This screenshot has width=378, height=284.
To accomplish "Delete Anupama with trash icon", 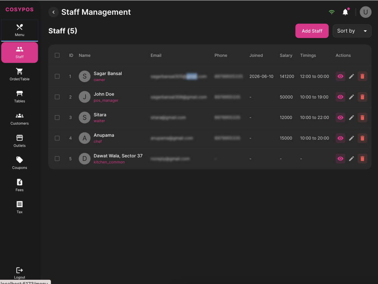I will (363, 138).
